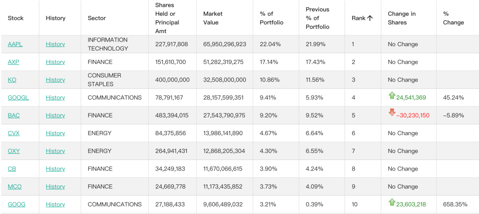The height and width of the screenshot is (214, 479).
Task: Click the green up arrow beside GOOGL shares
Action: (x=392, y=96)
